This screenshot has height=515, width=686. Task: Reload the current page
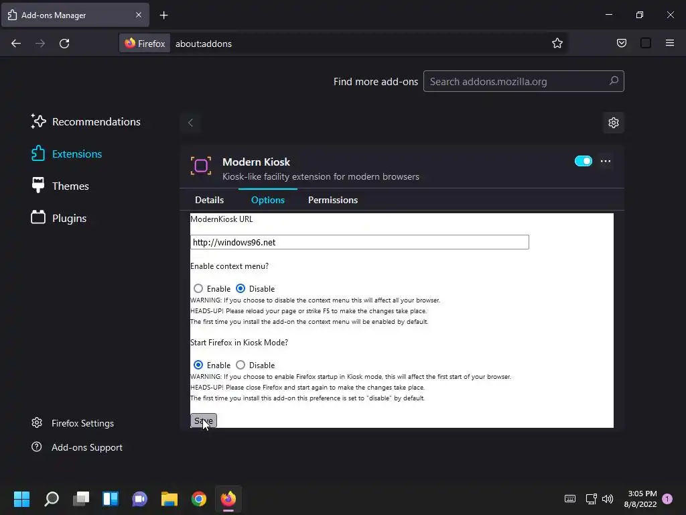click(x=64, y=44)
